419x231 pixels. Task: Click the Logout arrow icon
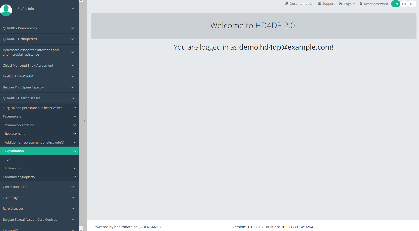tap(341, 4)
